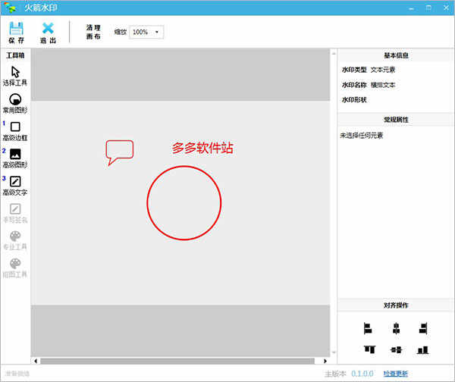The width and height of the screenshot is (455, 382).
Task: Click the align left edges icon
Action: (x=368, y=329)
